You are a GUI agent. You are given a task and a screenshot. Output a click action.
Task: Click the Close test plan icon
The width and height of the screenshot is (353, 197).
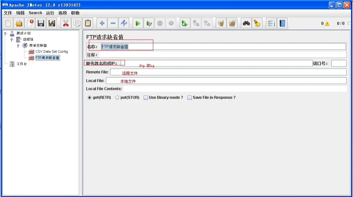click(30, 23)
